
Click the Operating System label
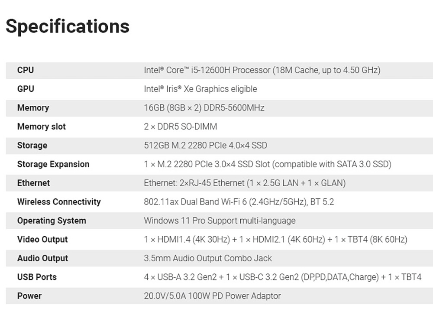click(52, 221)
